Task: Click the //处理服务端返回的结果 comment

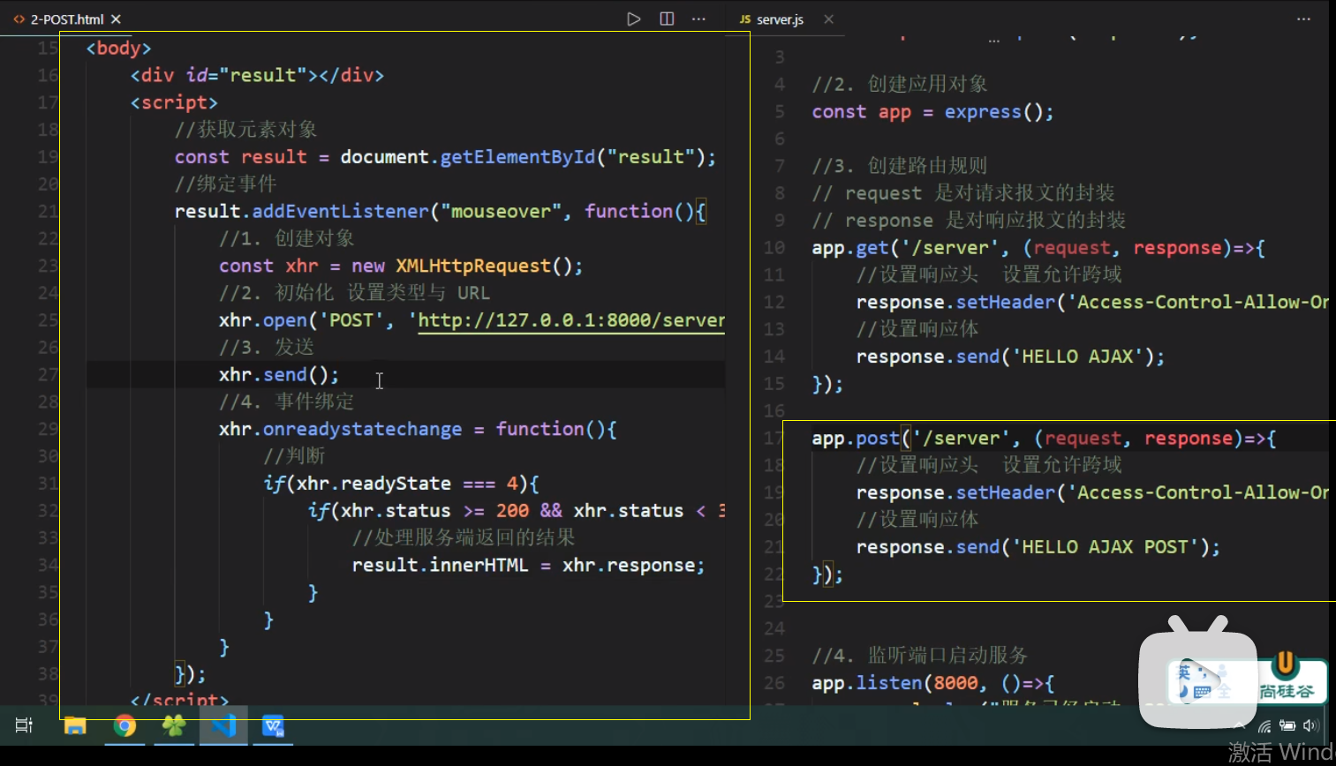Action: (x=464, y=538)
